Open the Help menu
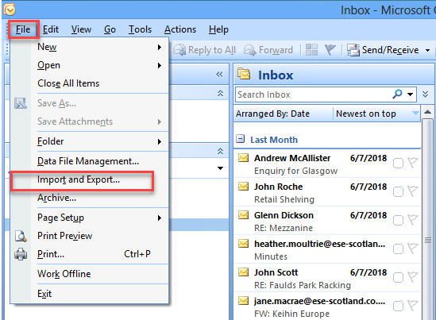436x320 pixels. [218, 29]
